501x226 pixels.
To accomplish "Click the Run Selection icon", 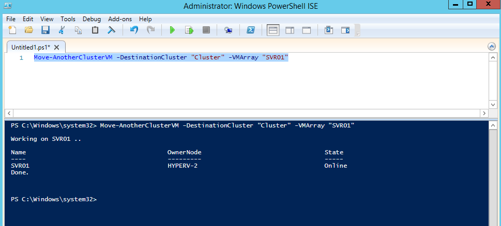I will point(189,30).
